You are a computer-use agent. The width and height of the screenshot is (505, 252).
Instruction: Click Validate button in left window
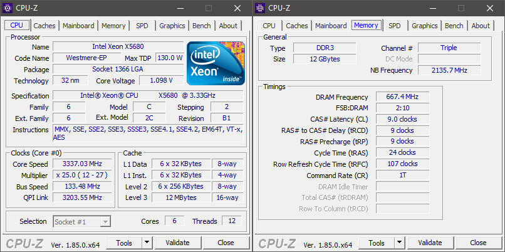[x=177, y=243]
